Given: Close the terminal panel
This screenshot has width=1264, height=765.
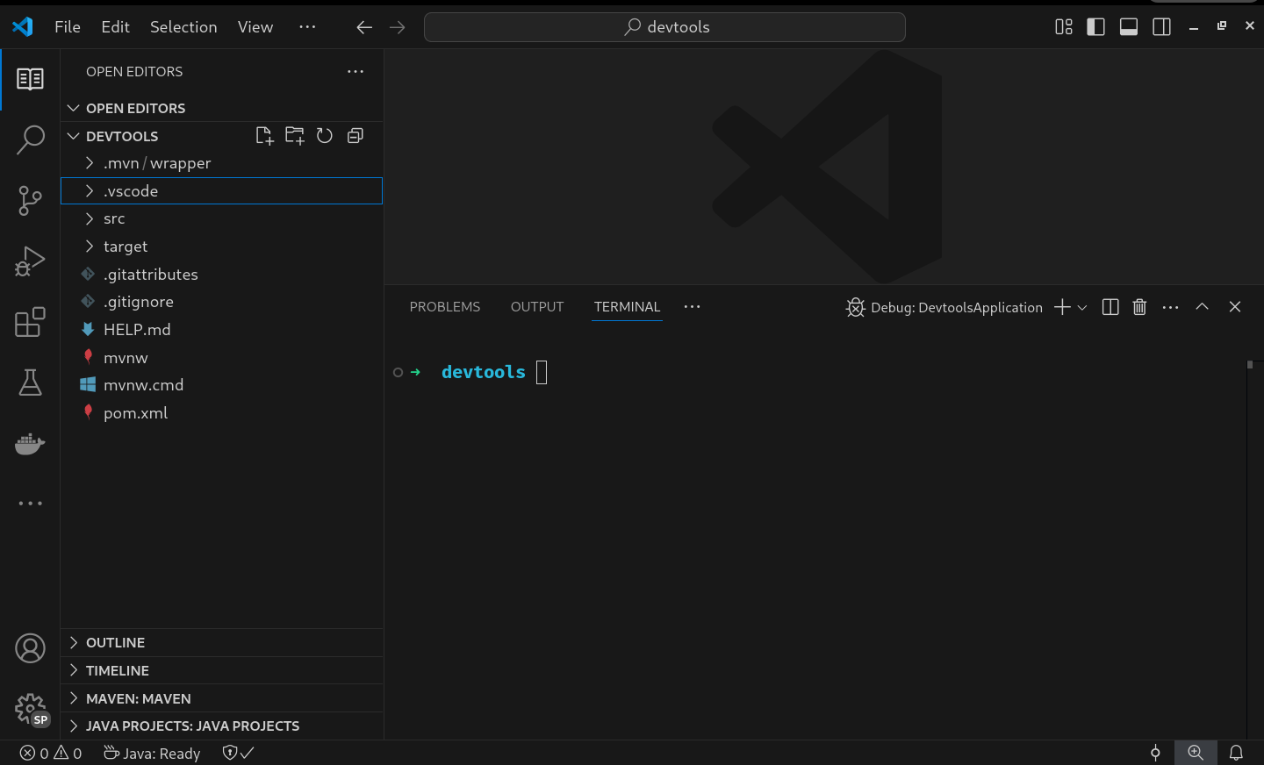Looking at the screenshot, I should click(1235, 307).
